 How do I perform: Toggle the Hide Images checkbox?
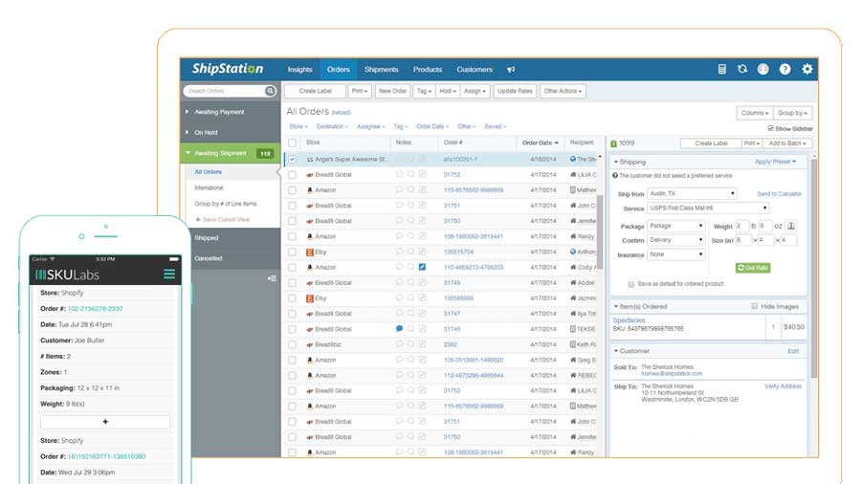click(x=755, y=306)
